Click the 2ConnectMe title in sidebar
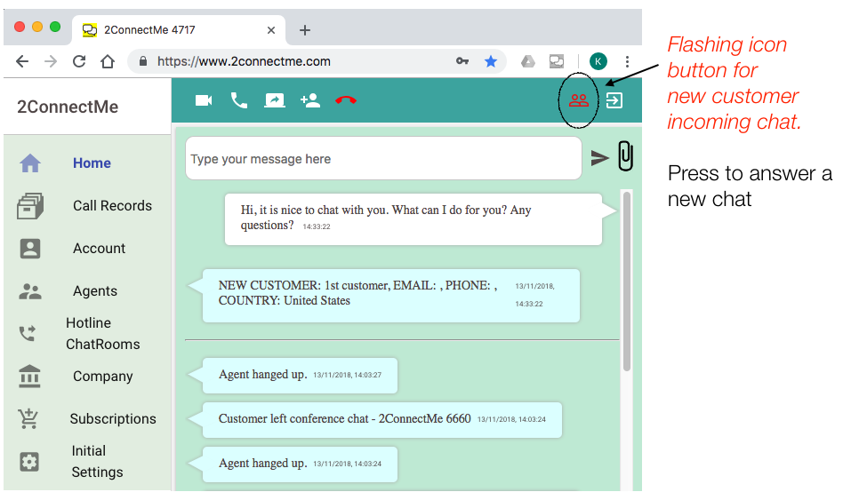Screen dimensions: 843x500 [68, 107]
